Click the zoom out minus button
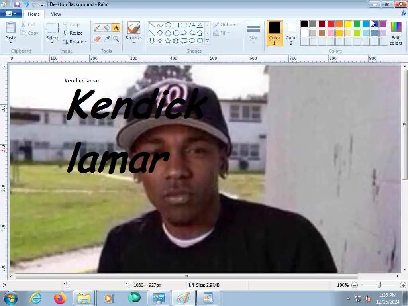This screenshot has width=408, height=306. pyautogui.click(x=354, y=285)
